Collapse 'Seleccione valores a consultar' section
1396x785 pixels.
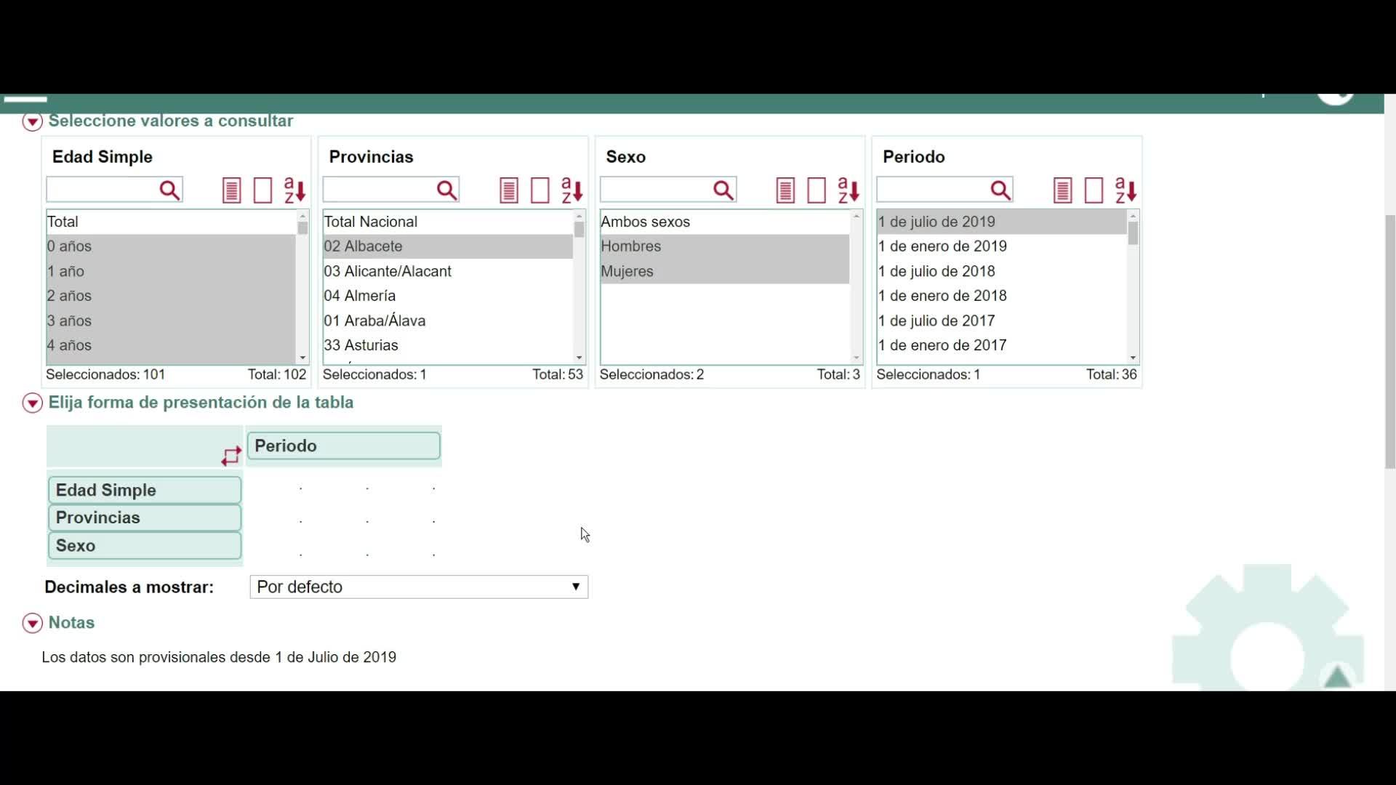tap(32, 121)
